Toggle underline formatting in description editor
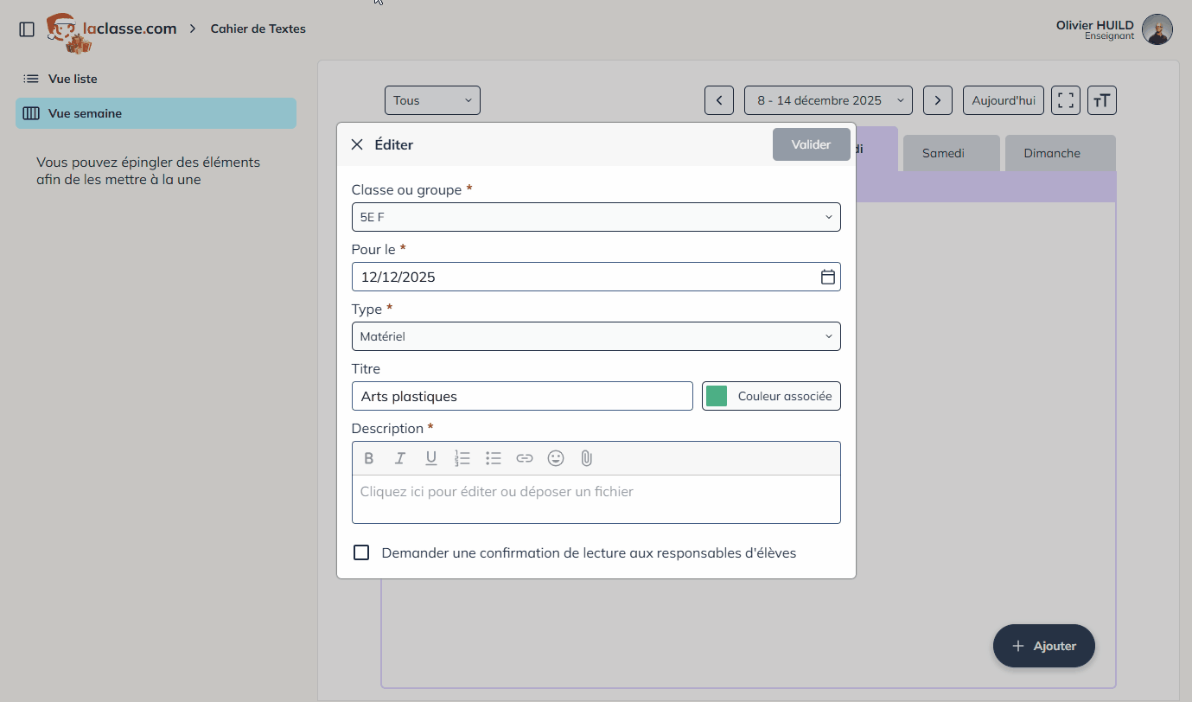This screenshot has height=702, width=1192. coord(431,458)
